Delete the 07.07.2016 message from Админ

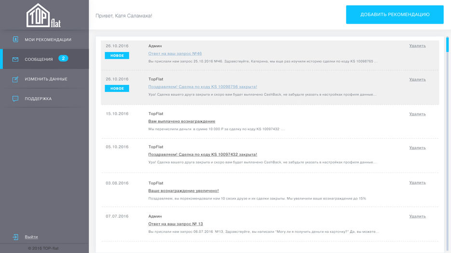[417, 216]
